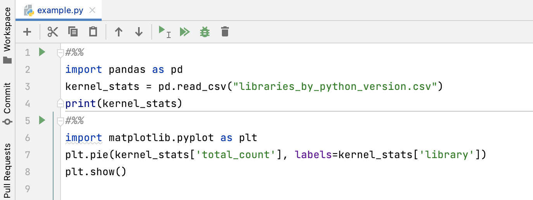Move cell up with up arrow
Image resolution: width=533 pixels, height=200 pixels.
119,32
